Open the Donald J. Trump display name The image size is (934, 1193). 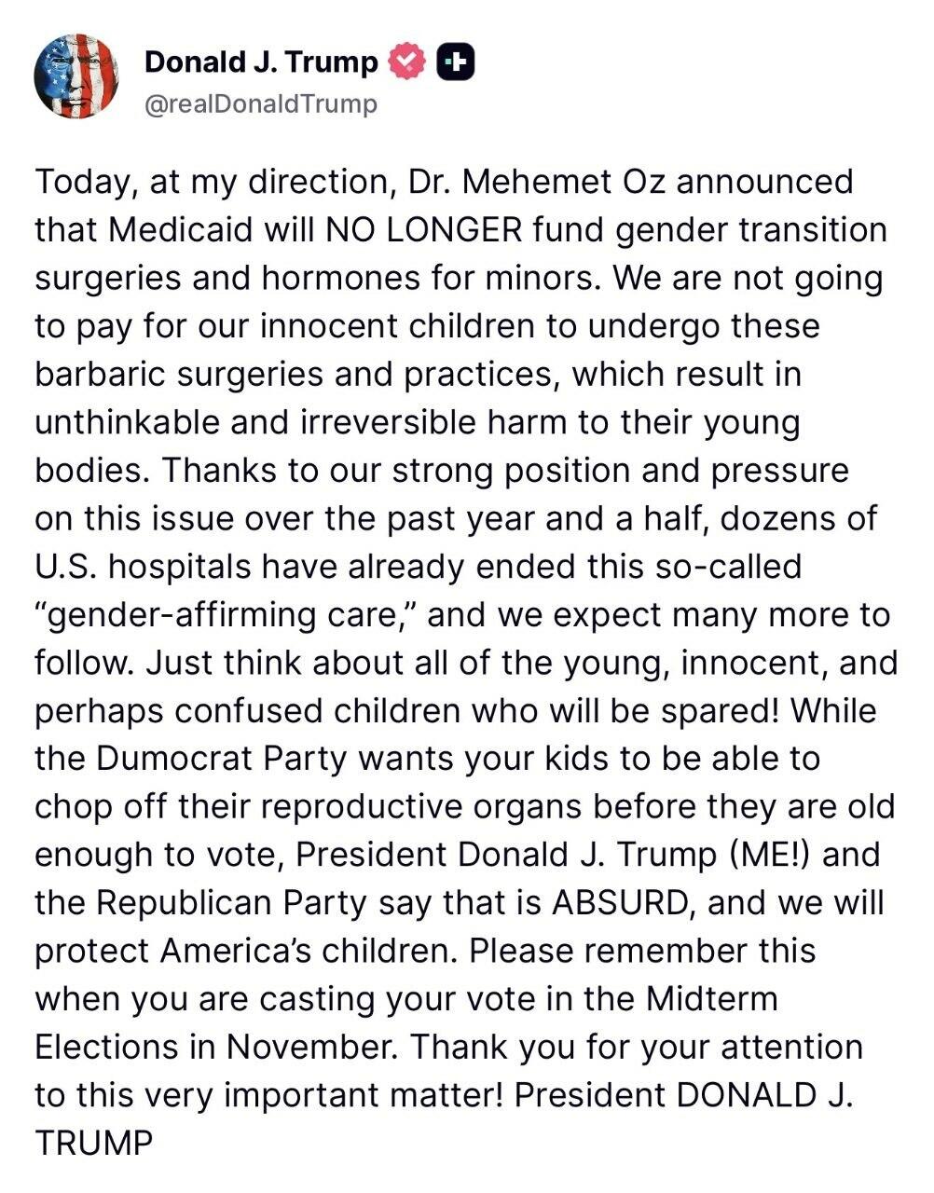point(262,62)
